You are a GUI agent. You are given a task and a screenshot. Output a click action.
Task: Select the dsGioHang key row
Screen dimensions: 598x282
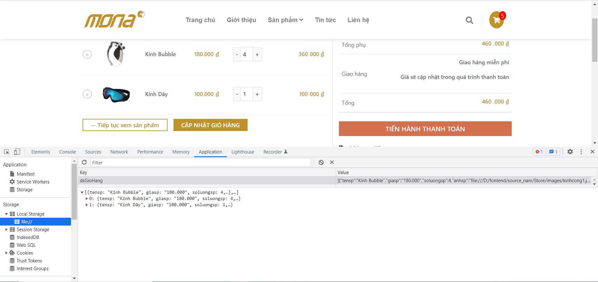coord(207,181)
